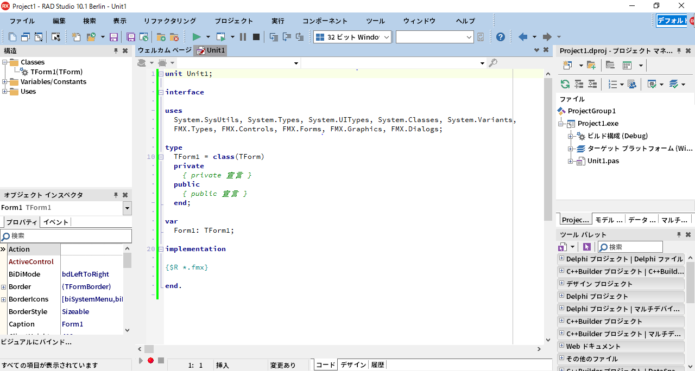Screen dimensions: 695x371
Task: Click inside the Tool Palette 検索 search field
Action: [x=630, y=247]
